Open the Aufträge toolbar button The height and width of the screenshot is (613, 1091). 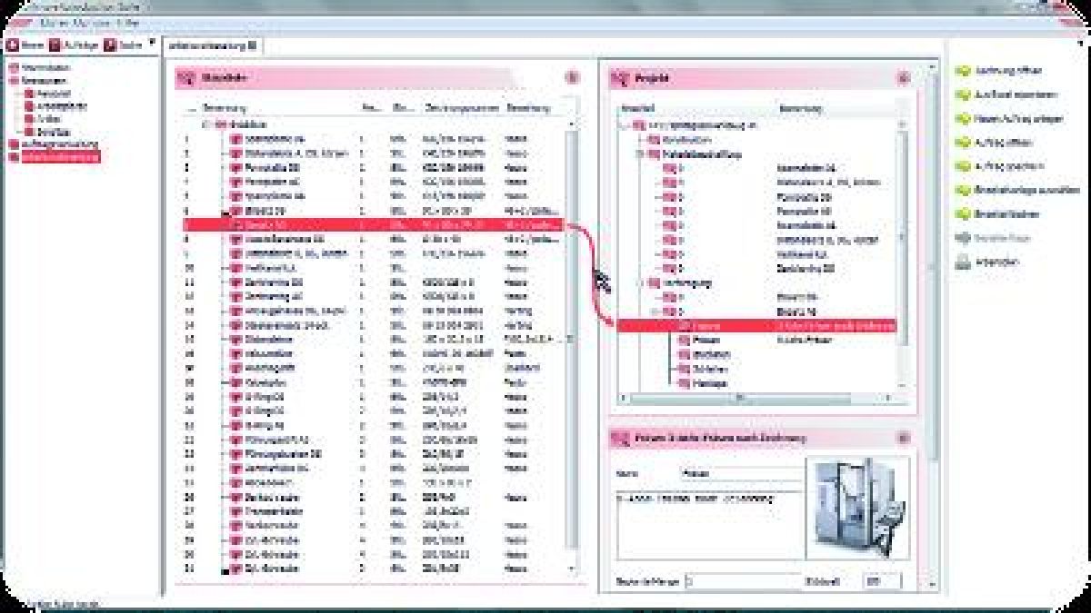pos(55,44)
